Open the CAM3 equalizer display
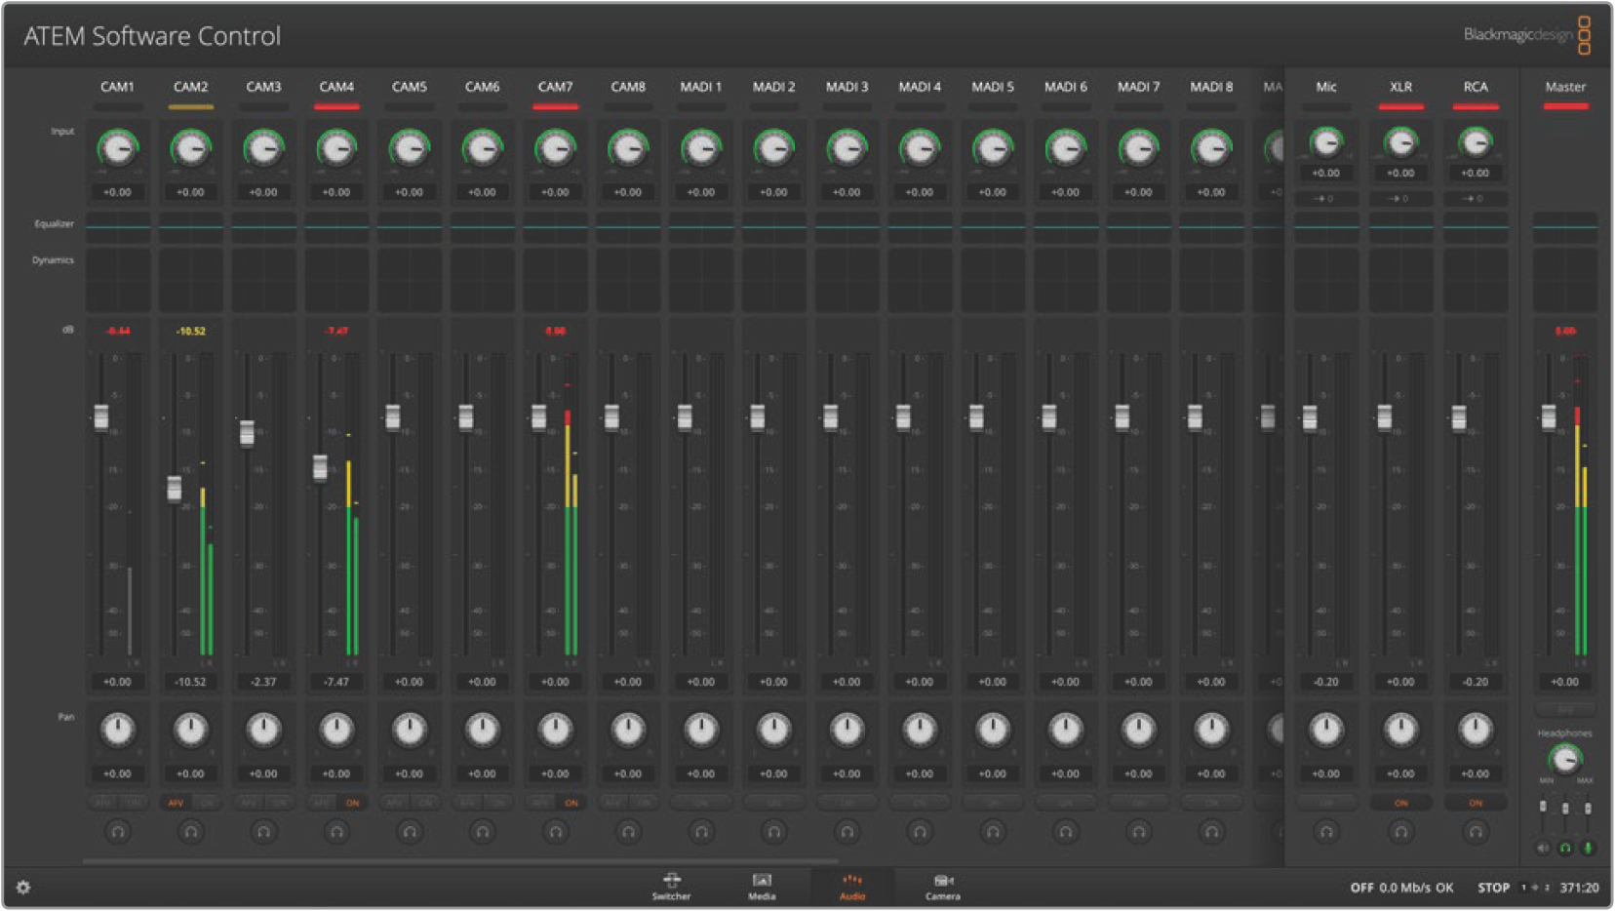This screenshot has width=1615, height=911. coord(263,226)
